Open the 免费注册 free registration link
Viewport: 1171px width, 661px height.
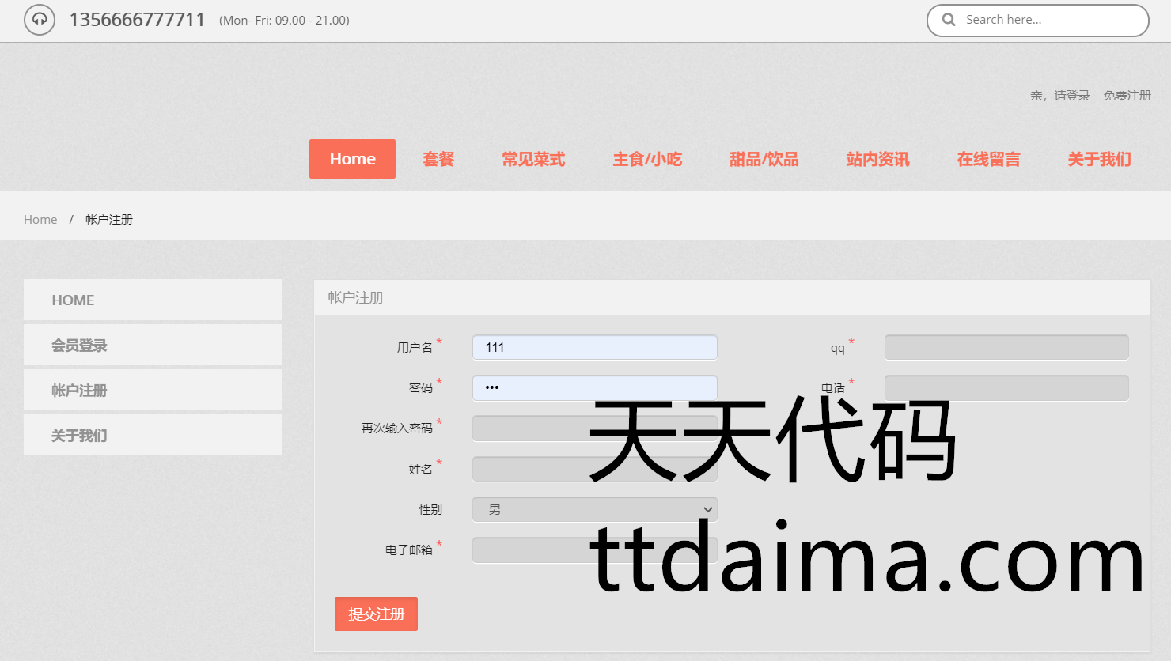tap(1127, 96)
